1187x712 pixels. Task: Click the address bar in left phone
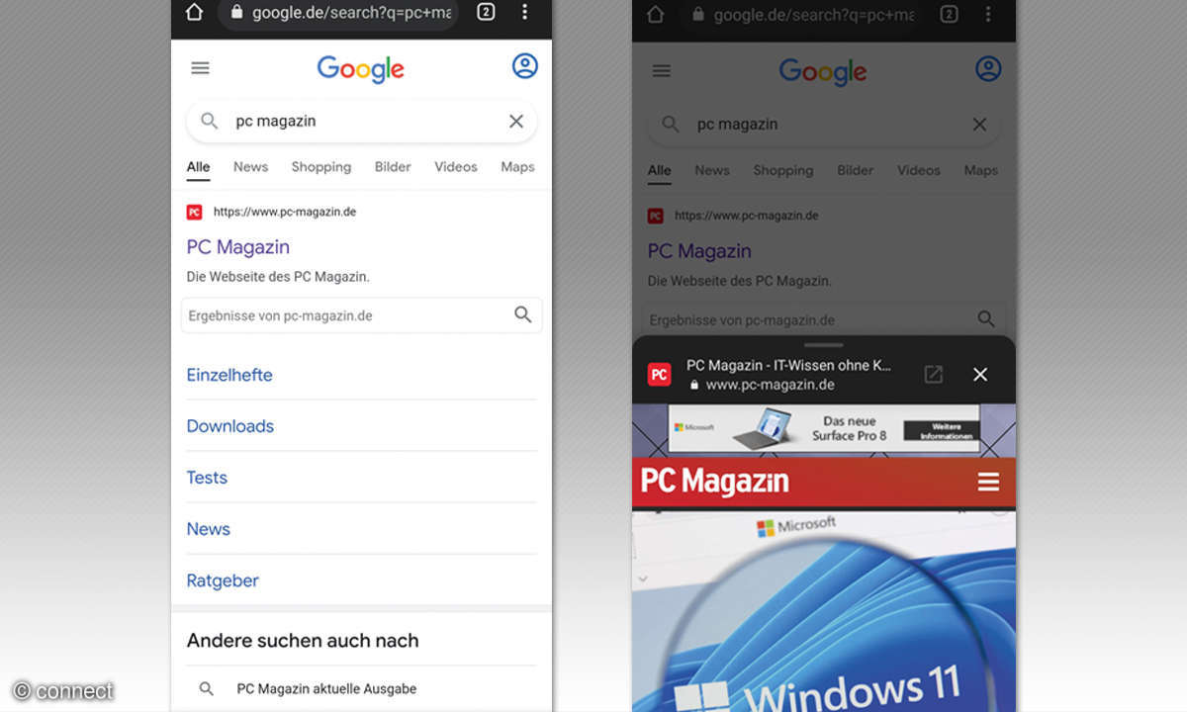[x=338, y=14]
